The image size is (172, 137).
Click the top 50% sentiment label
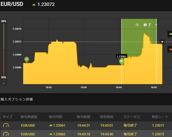[4, 21]
